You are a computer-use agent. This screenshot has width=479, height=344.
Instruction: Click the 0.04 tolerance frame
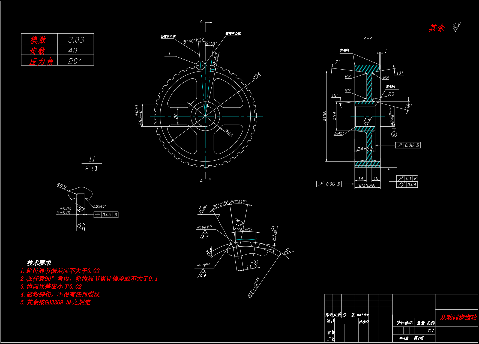pyautogui.click(x=407, y=185)
